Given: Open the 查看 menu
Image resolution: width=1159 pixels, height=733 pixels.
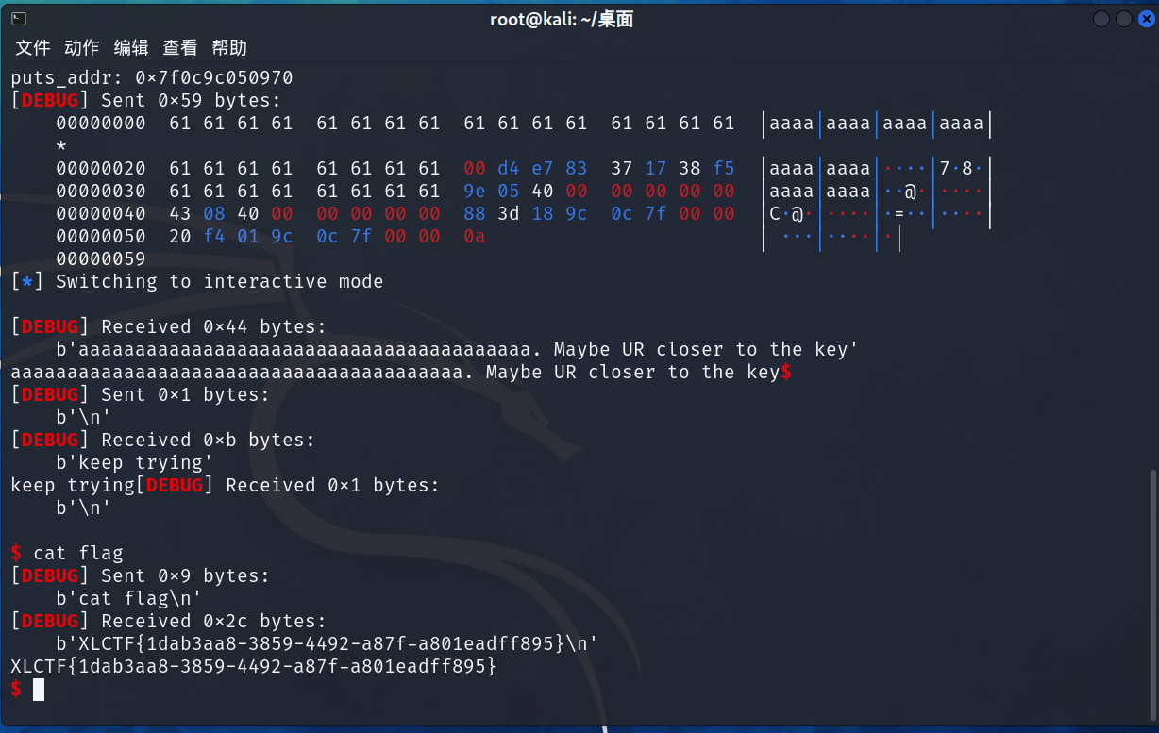Looking at the screenshot, I should click(180, 48).
